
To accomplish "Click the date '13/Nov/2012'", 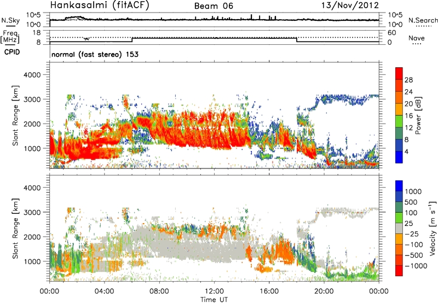I will pos(350,5).
